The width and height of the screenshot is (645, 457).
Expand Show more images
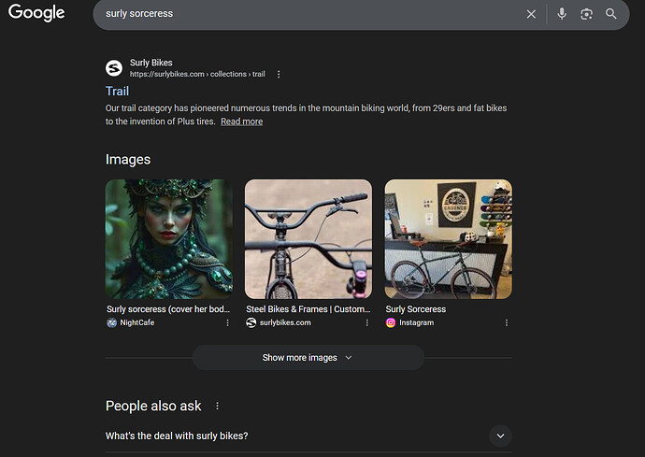[308, 357]
